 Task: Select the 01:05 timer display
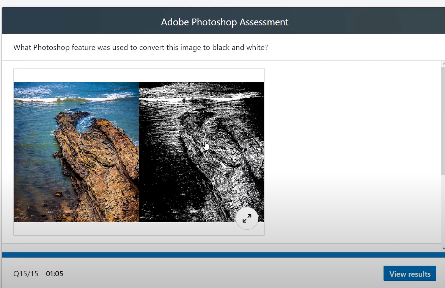coord(54,274)
